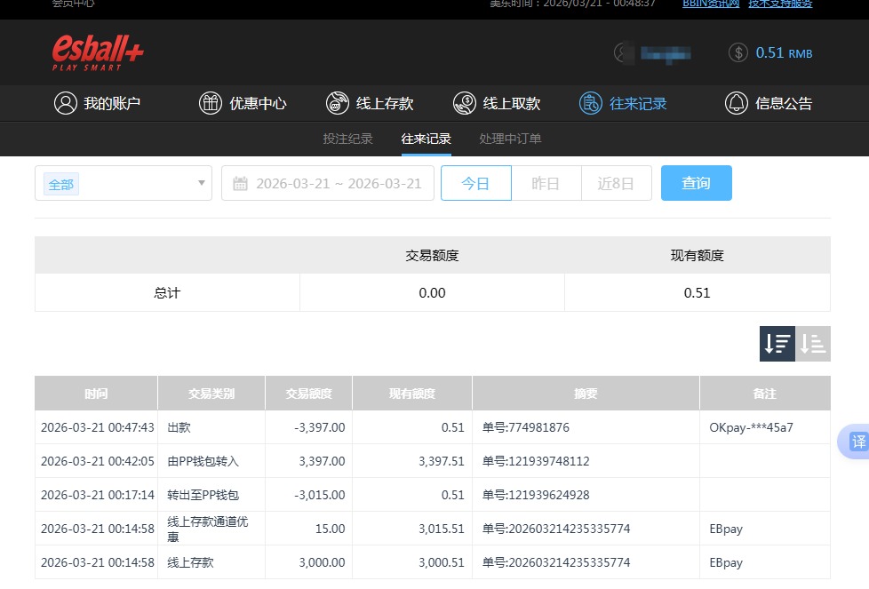Click the dropdown arrow next to 全部
Screen dimensions: 869x589
(x=201, y=183)
